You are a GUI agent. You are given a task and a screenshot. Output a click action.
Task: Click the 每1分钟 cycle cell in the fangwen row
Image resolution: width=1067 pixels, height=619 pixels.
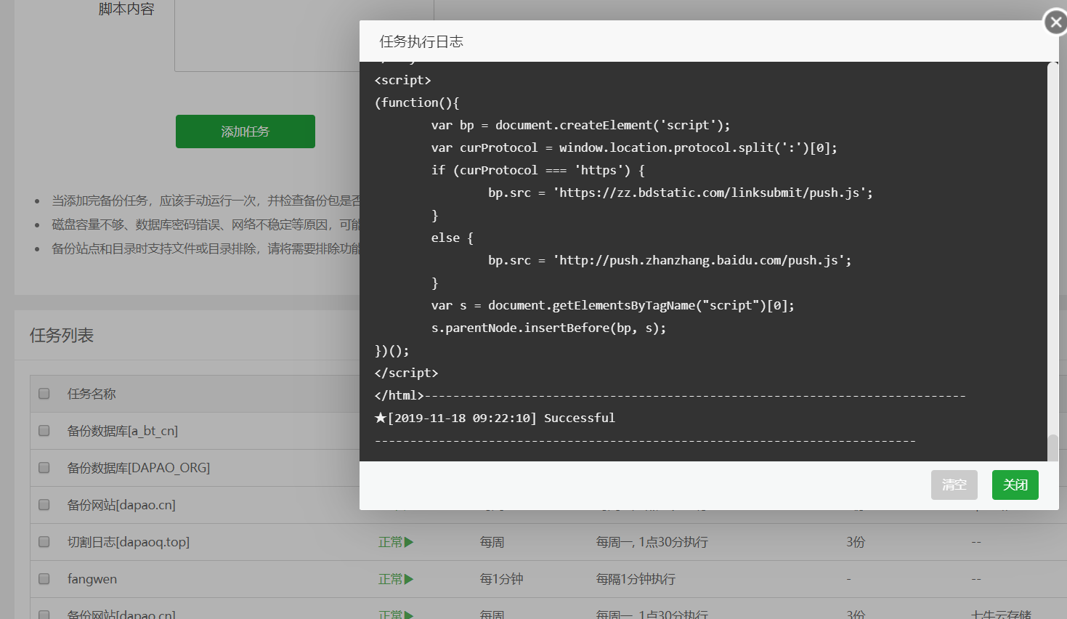(501, 579)
